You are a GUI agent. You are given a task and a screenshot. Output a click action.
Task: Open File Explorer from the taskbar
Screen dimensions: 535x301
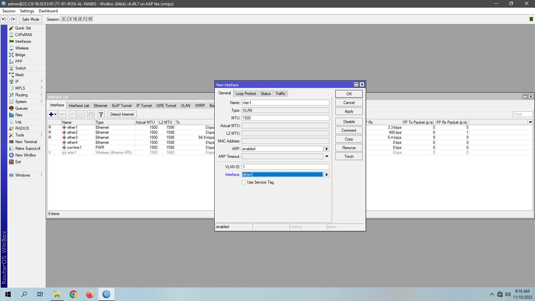tap(57, 294)
